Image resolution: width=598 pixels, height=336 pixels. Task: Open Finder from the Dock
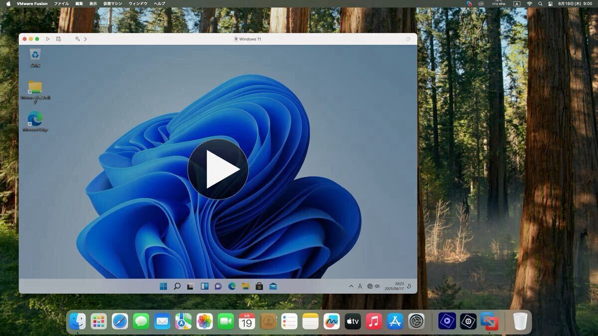coord(77,322)
